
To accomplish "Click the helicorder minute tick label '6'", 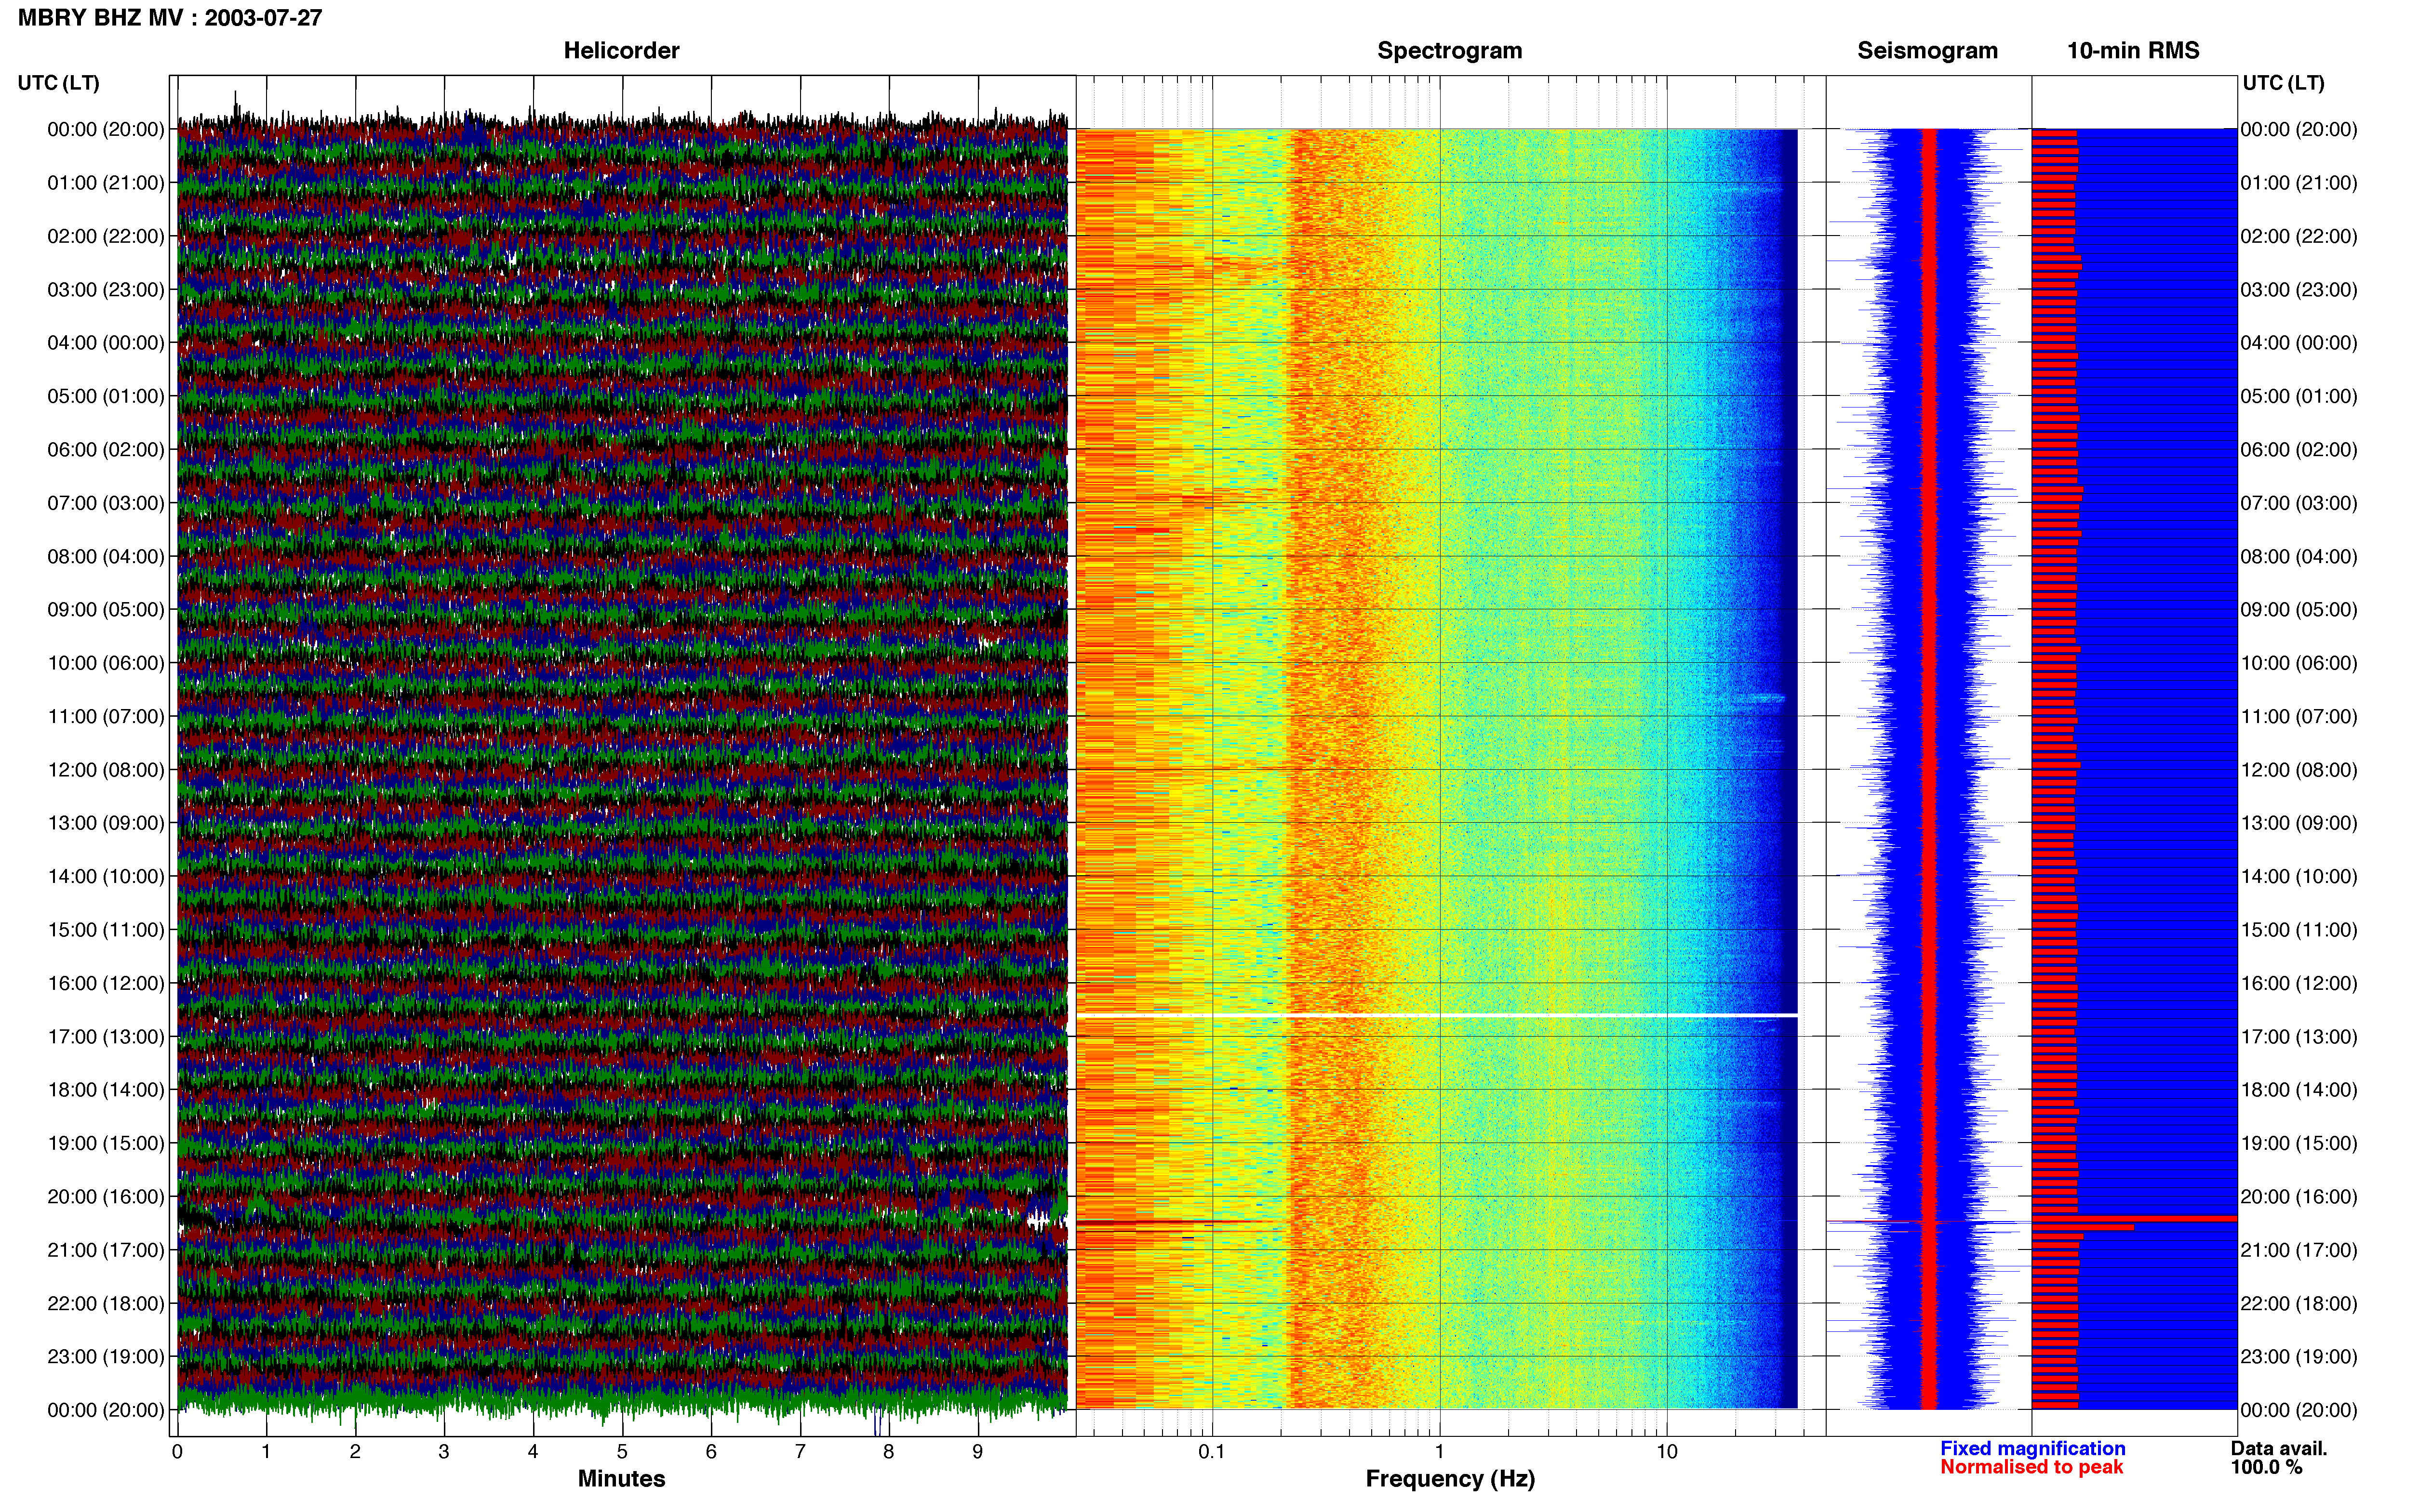I will 711,1452.
